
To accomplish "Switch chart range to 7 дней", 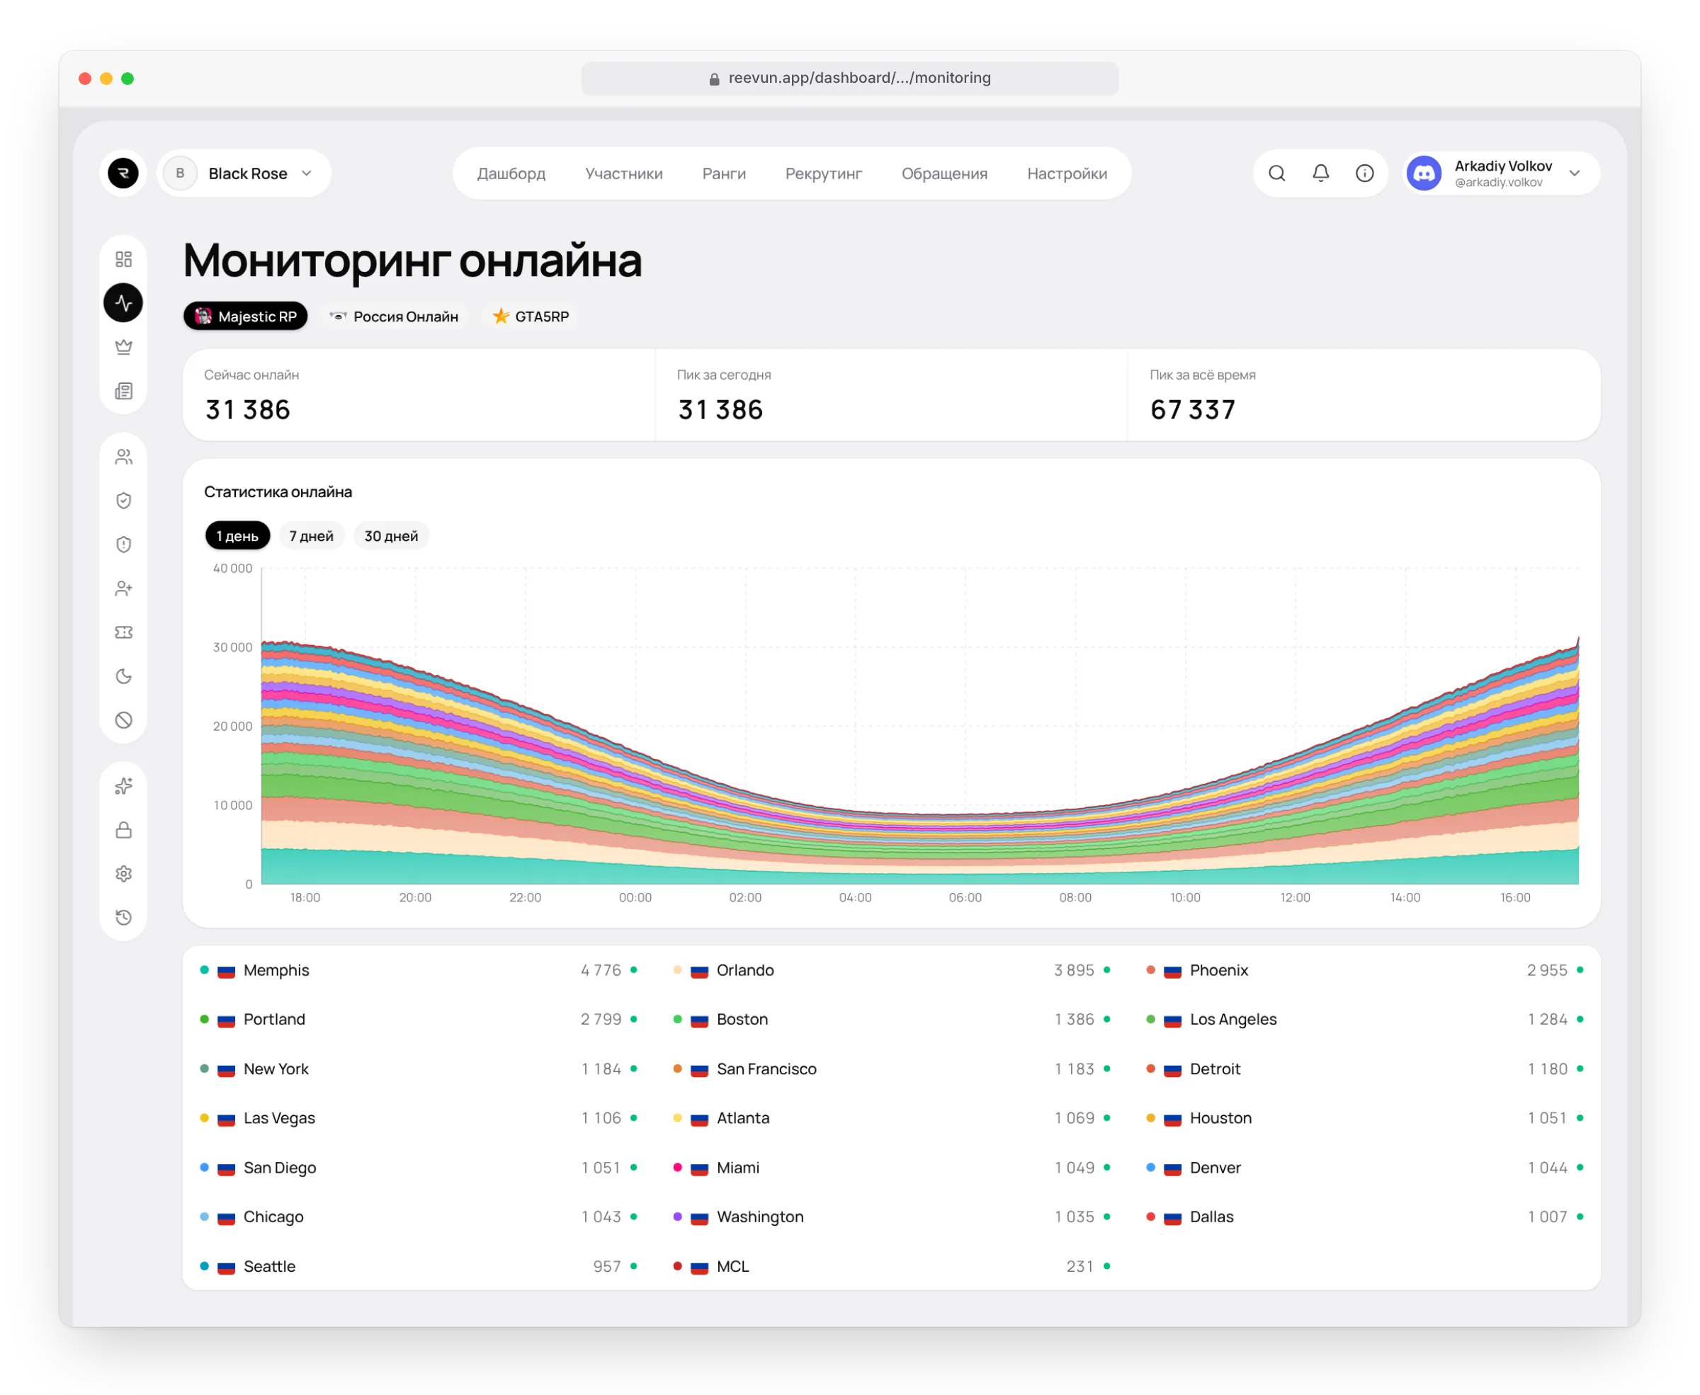I will tap(311, 536).
